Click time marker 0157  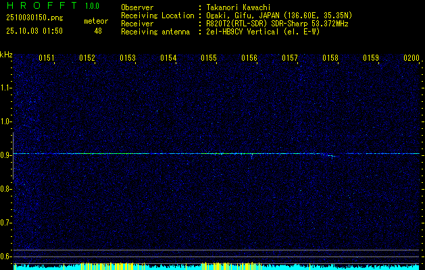290,58
